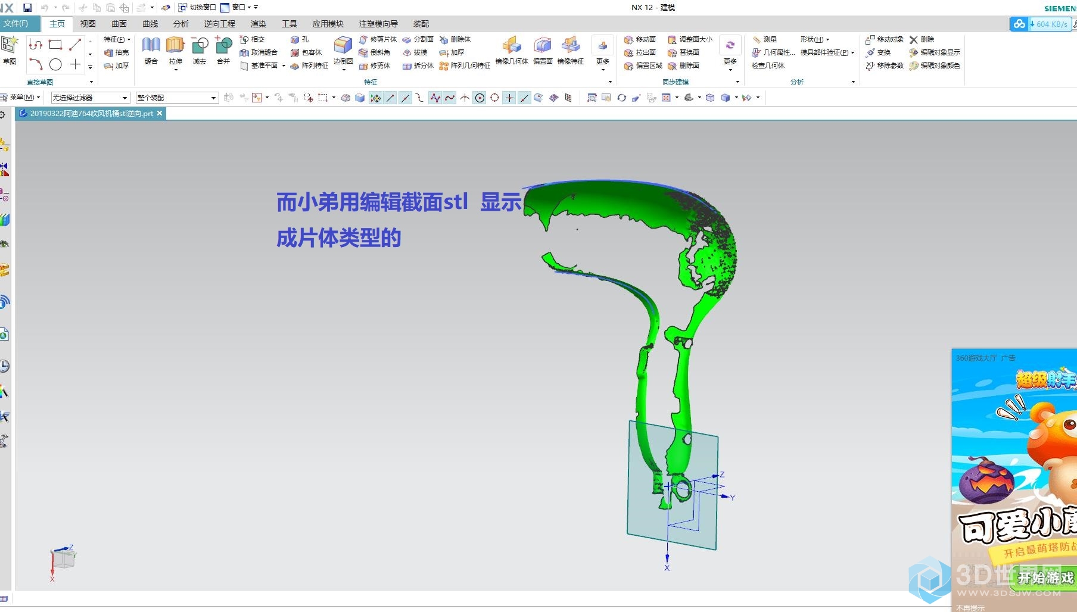The height and width of the screenshot is (612, 1077).
Task: Click 不再提示 in the ad popup
Action: (x=970, y=607)
